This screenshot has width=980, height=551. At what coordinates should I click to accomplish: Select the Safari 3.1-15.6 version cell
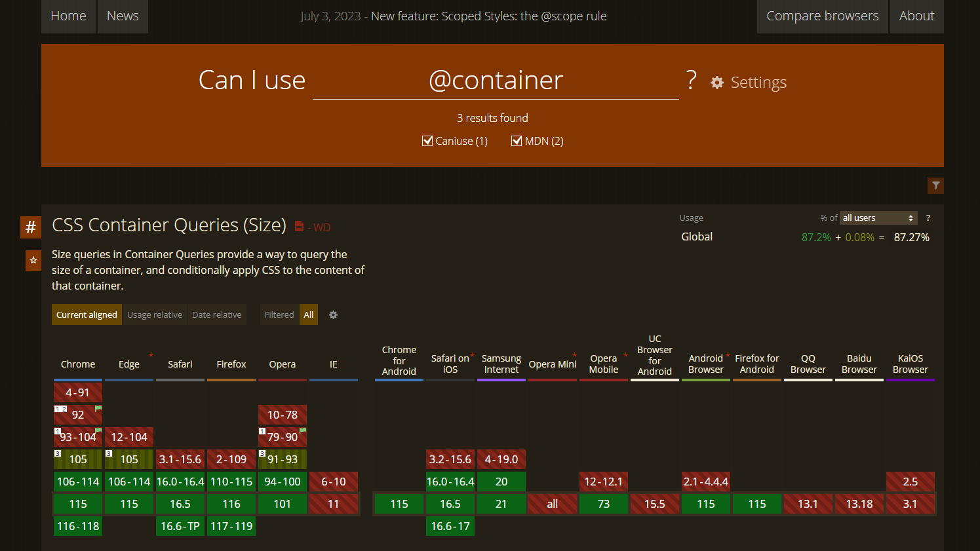click(180, 459)
